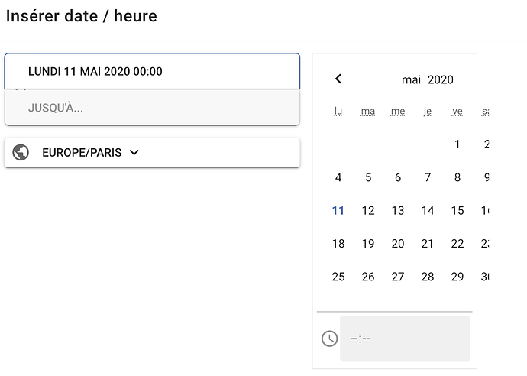This screenshot has height=376, width=527.
Task: Enter time in the --:-- field
Action: pyautogui.click(x=404, y=338)
